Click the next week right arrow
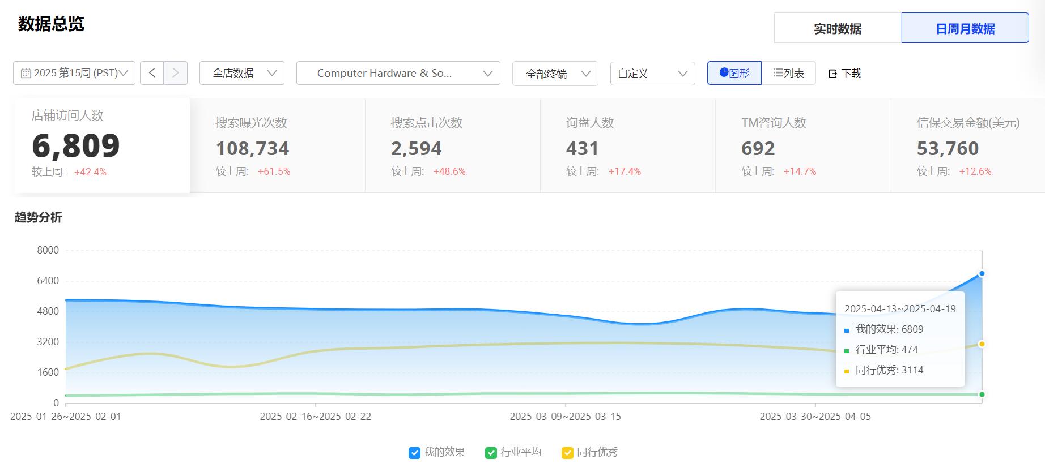 (x=176, y=73)
